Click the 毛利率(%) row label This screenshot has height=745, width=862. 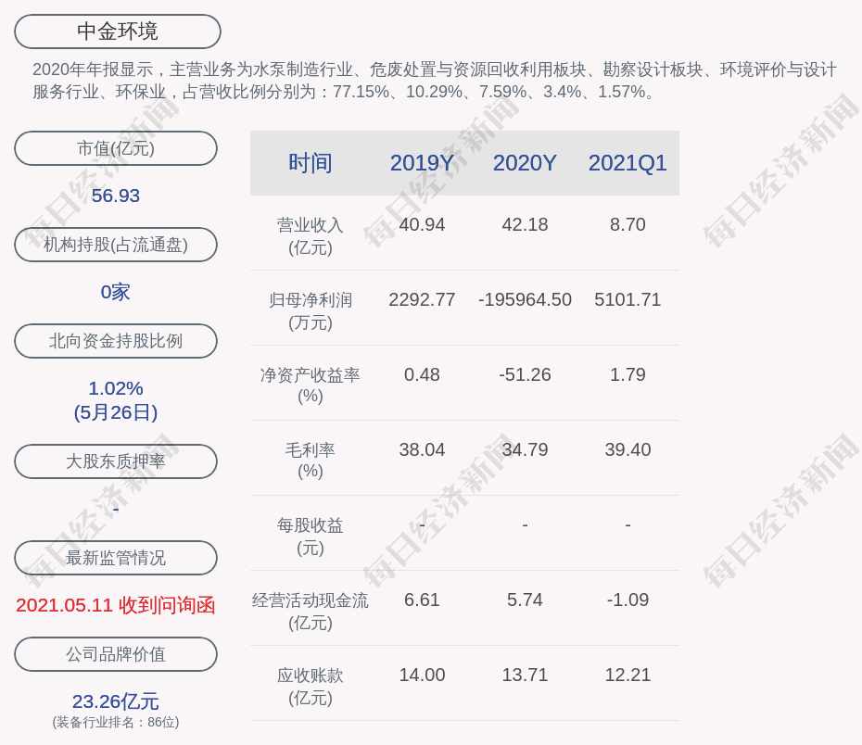coord(311,461)
